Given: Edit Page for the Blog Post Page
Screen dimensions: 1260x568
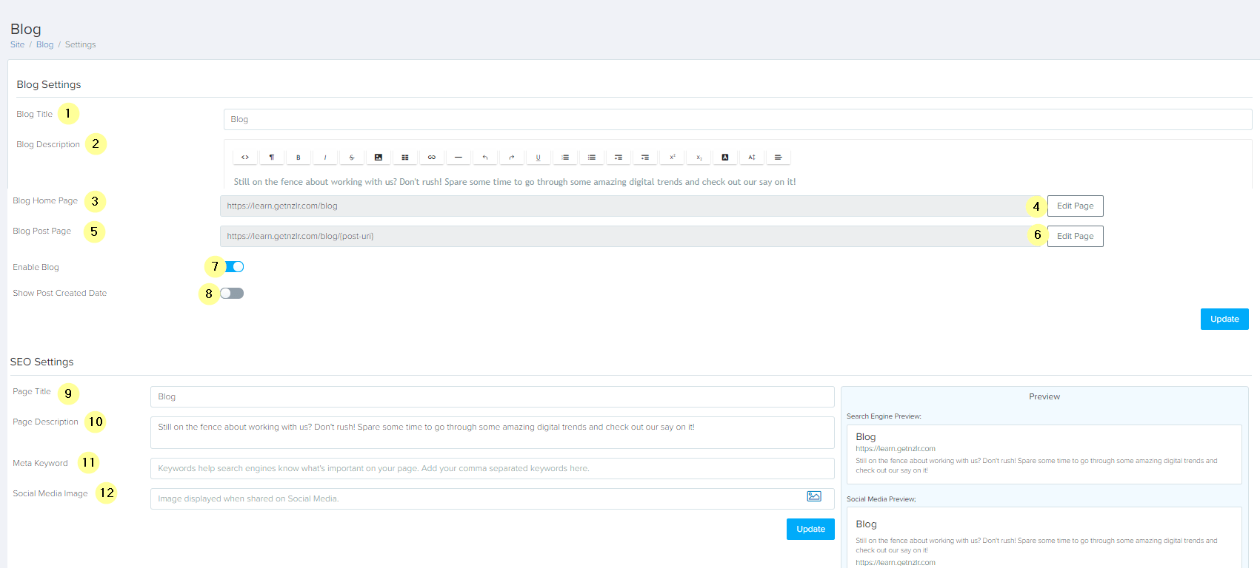Looking at the screenshot, I should tap(1075, 236).
